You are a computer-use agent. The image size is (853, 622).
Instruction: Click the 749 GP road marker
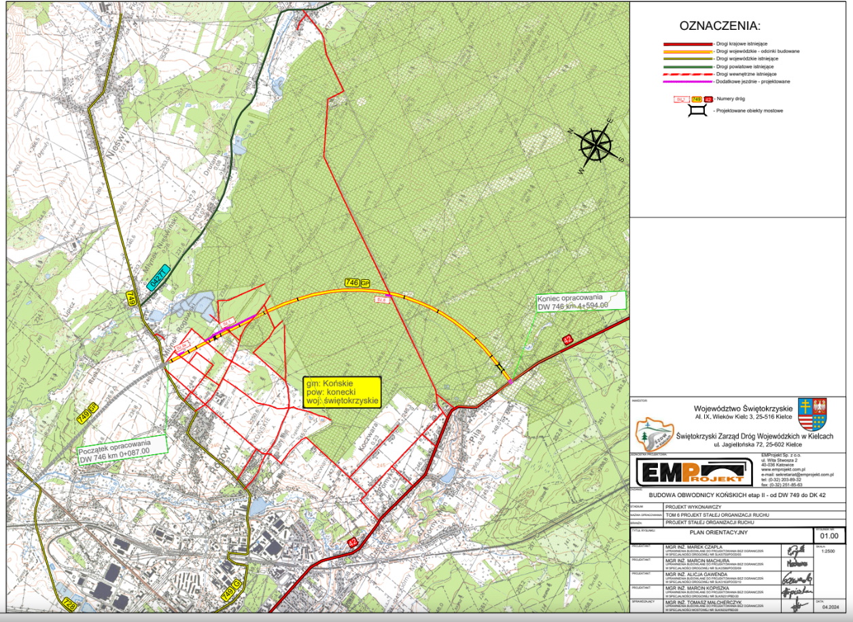(x=85, y=411)
